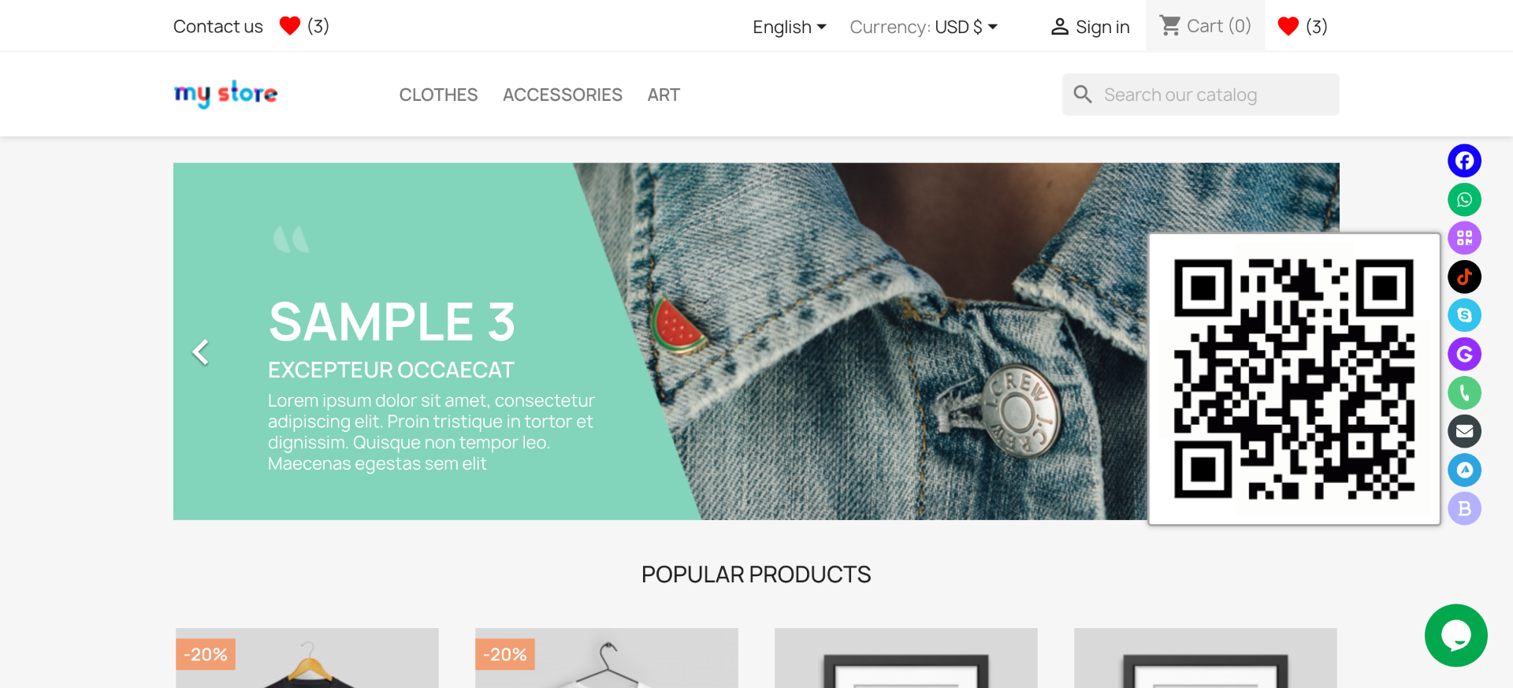This screenshot has width=1513, height=688.
Task: Click the my store logo
Action: 225,94
